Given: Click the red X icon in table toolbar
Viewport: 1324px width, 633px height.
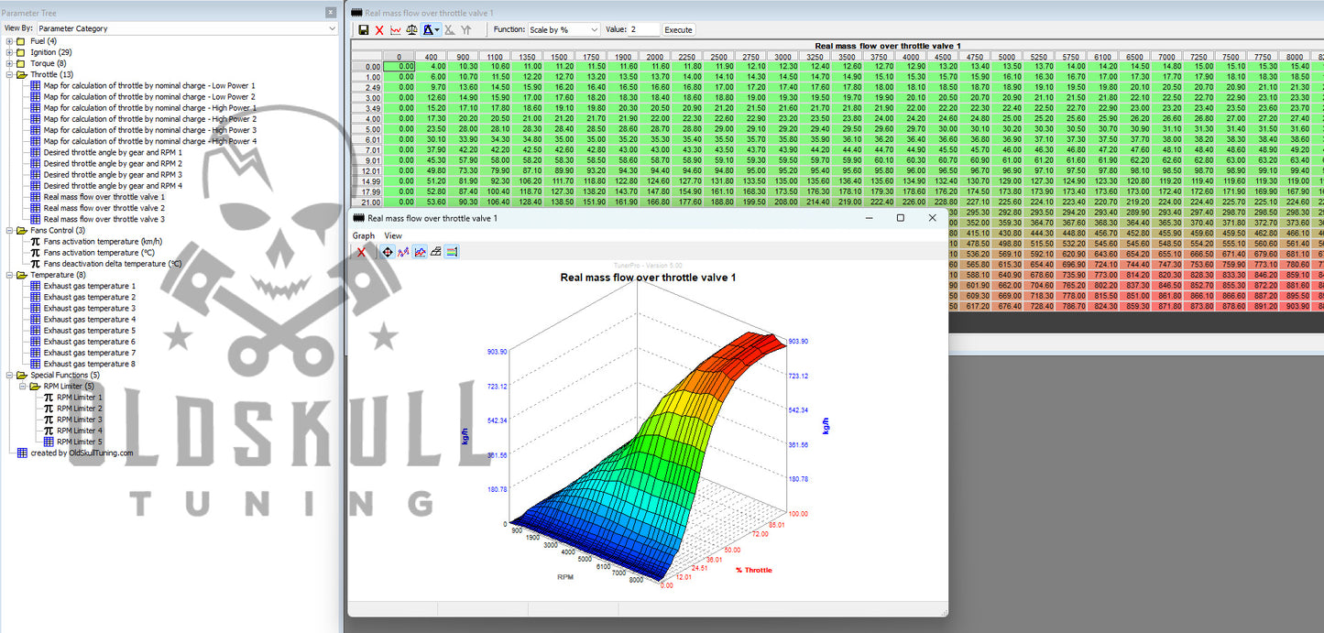Looking at the screenshot, I should click(379, 30).
